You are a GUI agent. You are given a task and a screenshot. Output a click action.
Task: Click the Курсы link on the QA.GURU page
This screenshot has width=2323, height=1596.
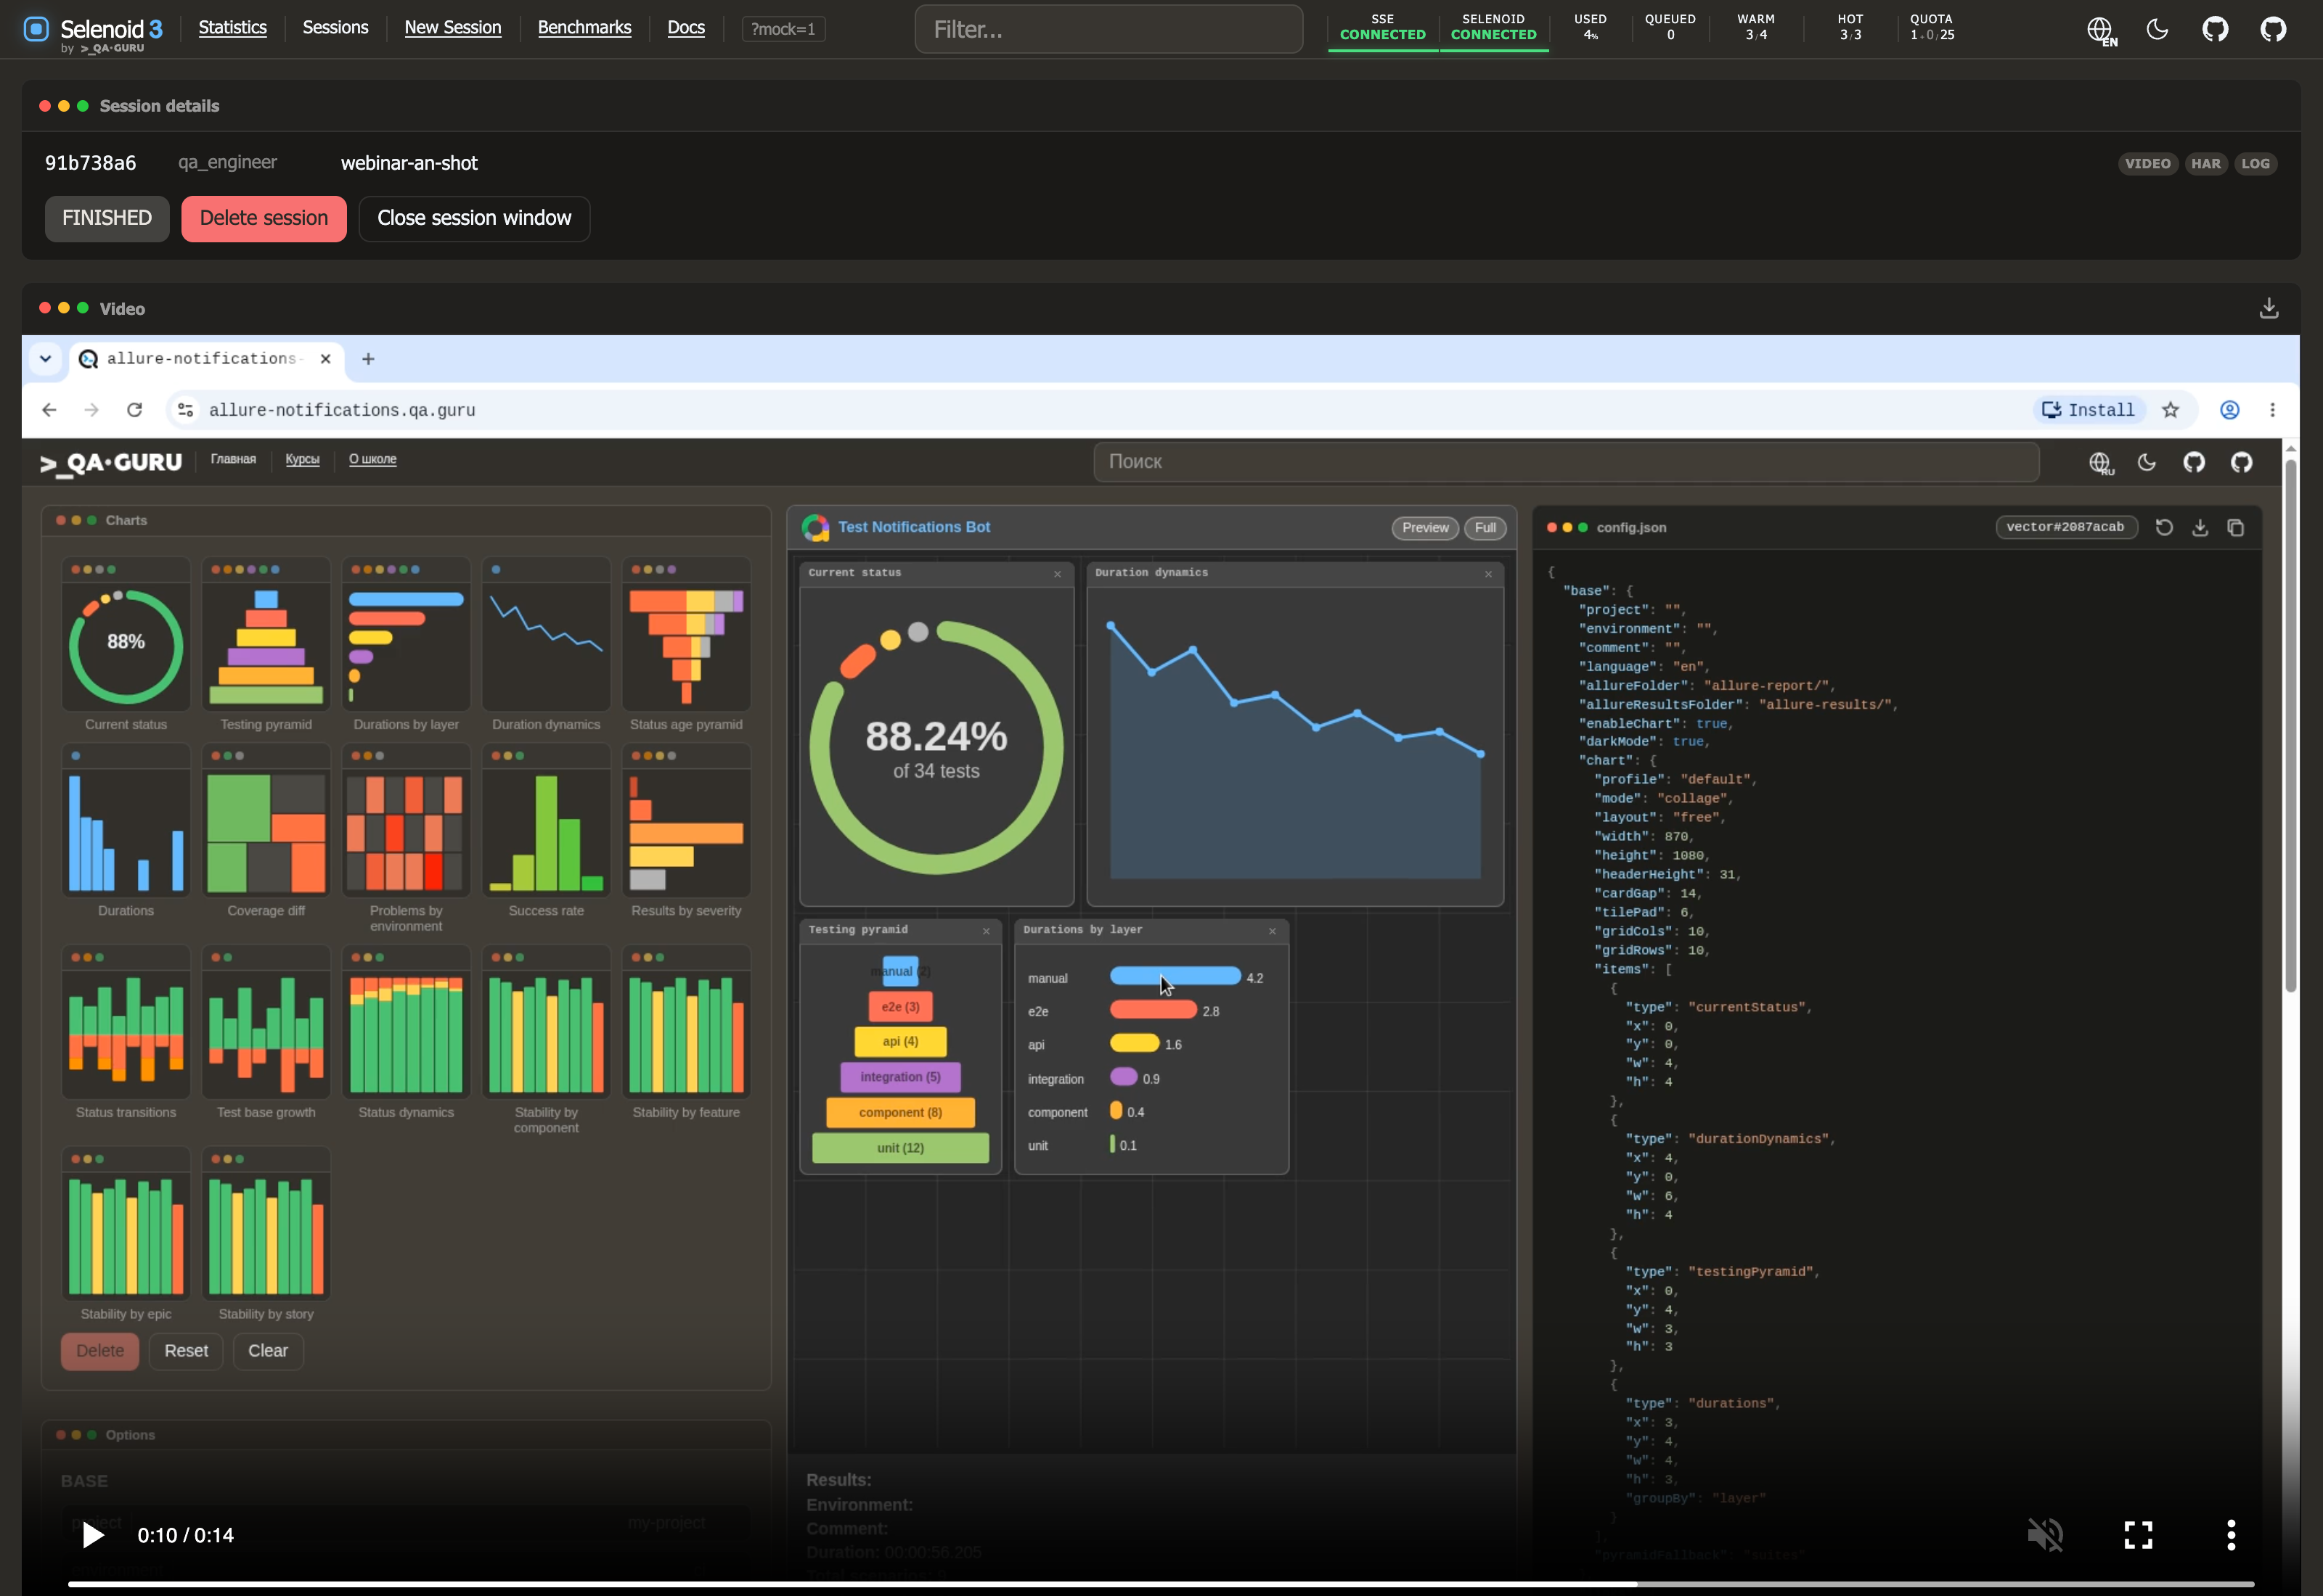tap(302, 459)
